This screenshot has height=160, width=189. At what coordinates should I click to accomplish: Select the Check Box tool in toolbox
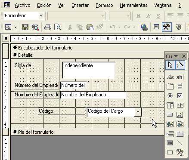tap(180, 95)
